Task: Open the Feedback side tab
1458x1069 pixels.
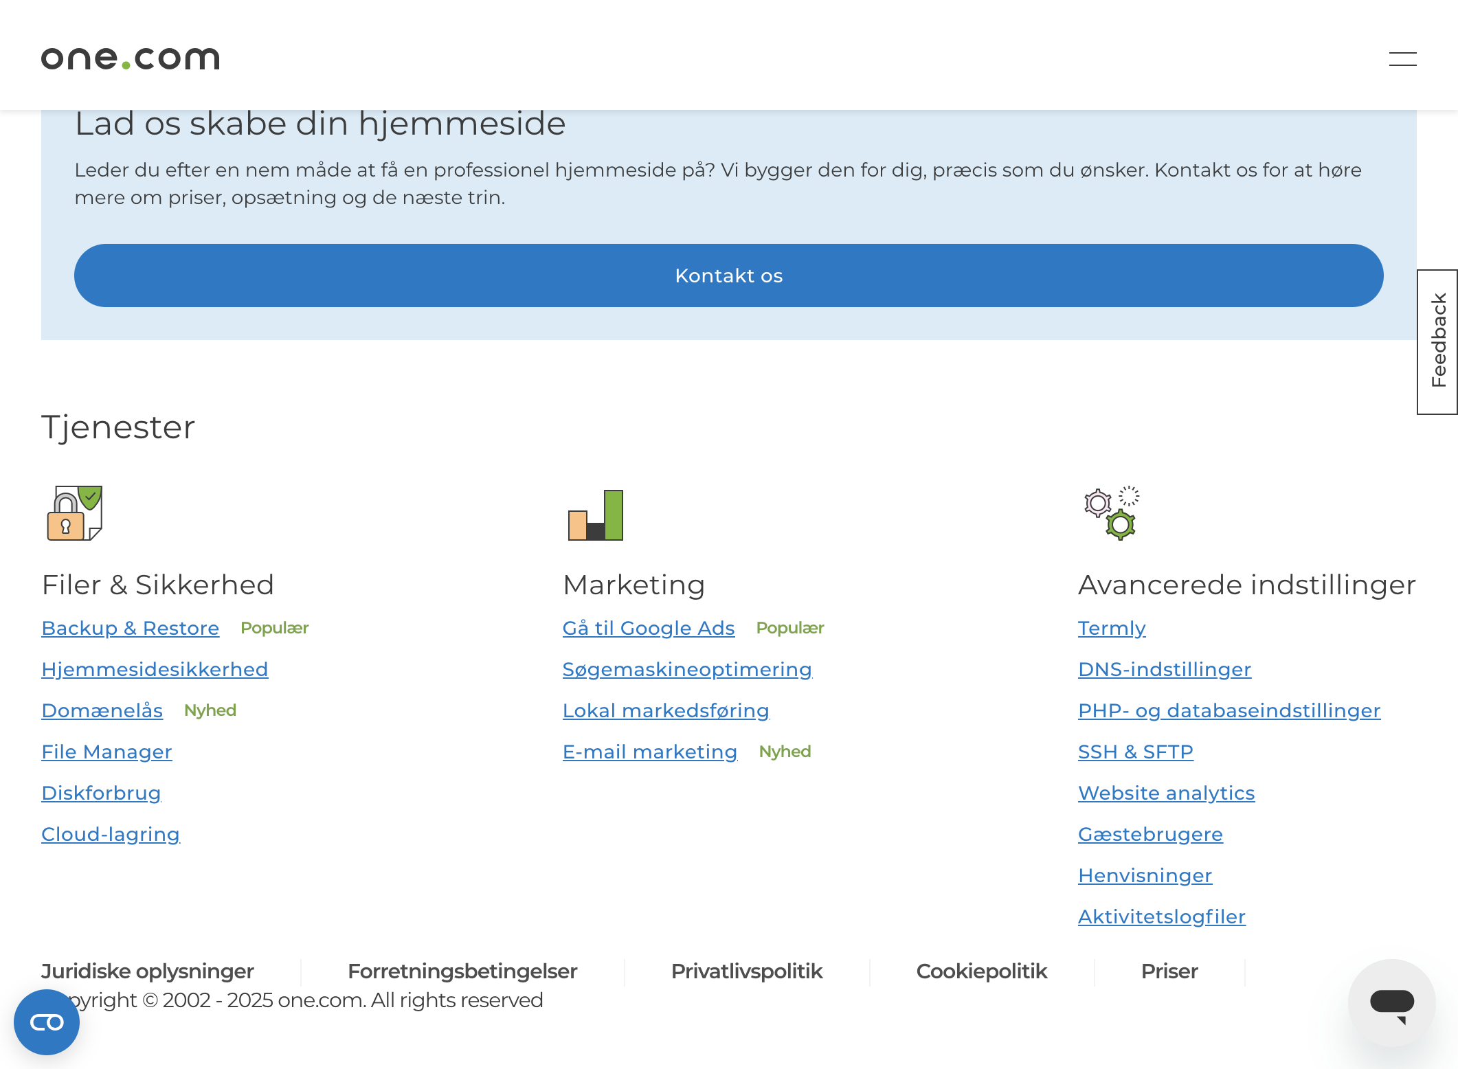Action: click(1437, 341)
